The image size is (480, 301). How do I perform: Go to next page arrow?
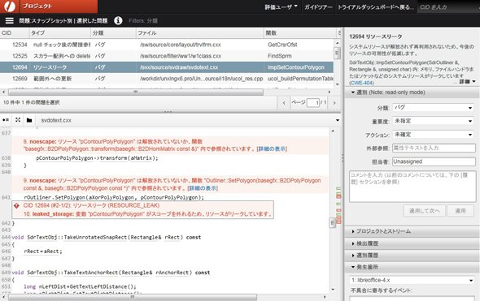pyautogui.click(x=334, y=103)
